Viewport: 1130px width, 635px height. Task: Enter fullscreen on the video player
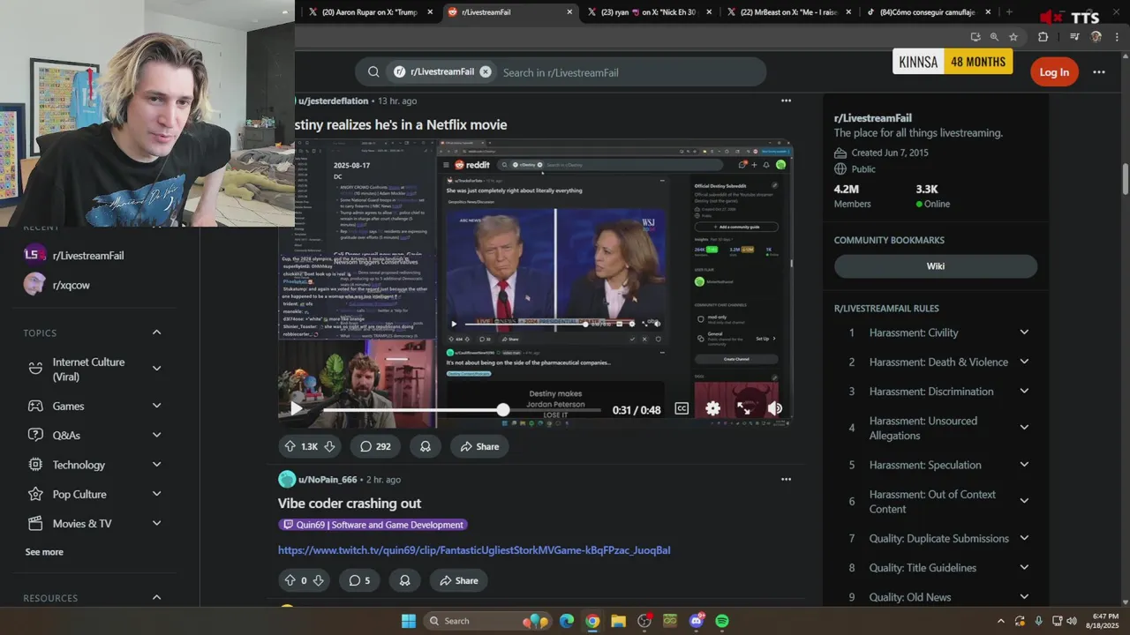[x=743, y=408]
